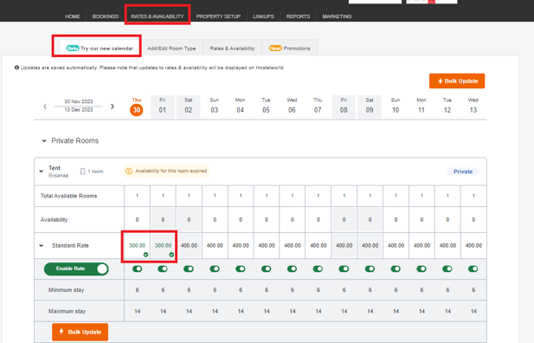
Task: Select Thu 30 date header
Action: click(137, 107)
